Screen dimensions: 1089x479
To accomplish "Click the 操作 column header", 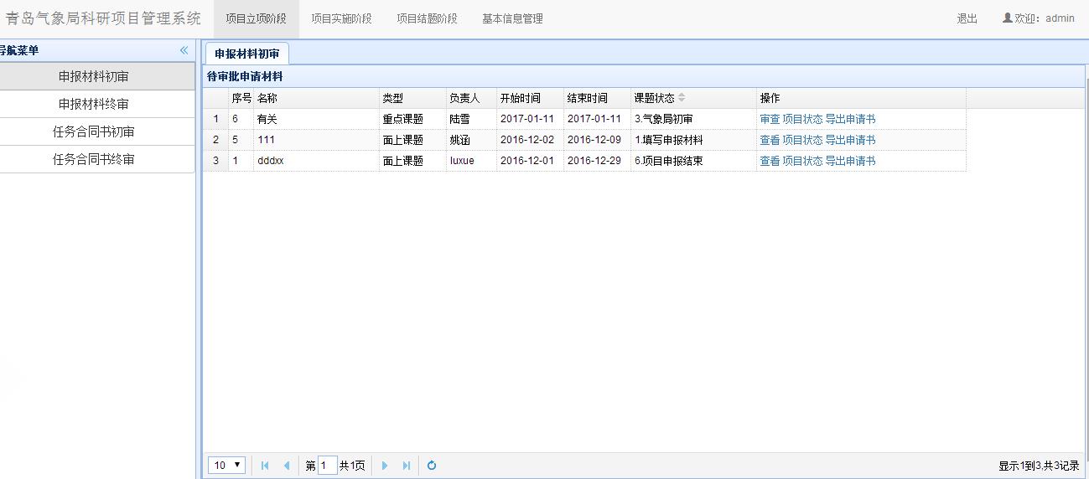I will tap(861, 98).
